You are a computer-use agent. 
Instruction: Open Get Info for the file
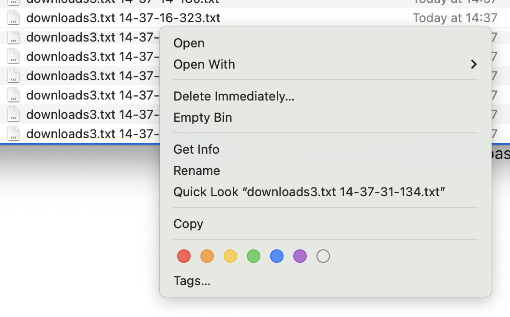(x=196, y=149)
